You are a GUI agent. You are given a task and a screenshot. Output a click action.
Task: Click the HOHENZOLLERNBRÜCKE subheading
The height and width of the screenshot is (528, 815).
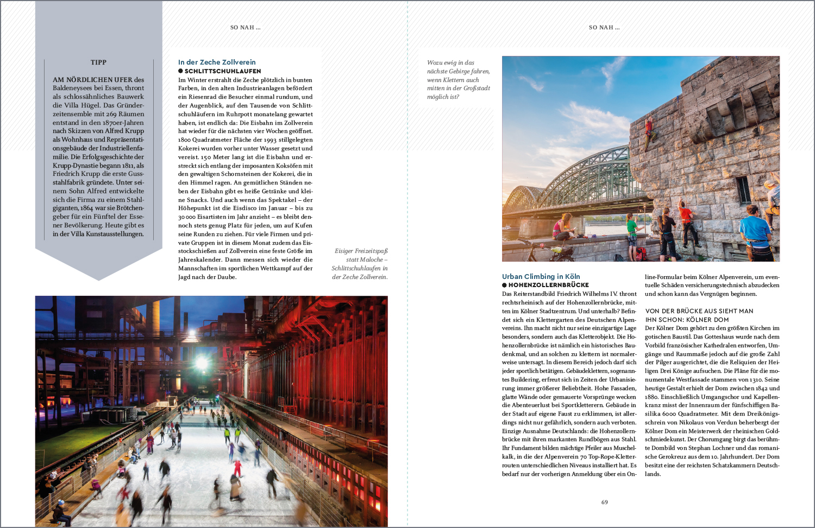548,285
